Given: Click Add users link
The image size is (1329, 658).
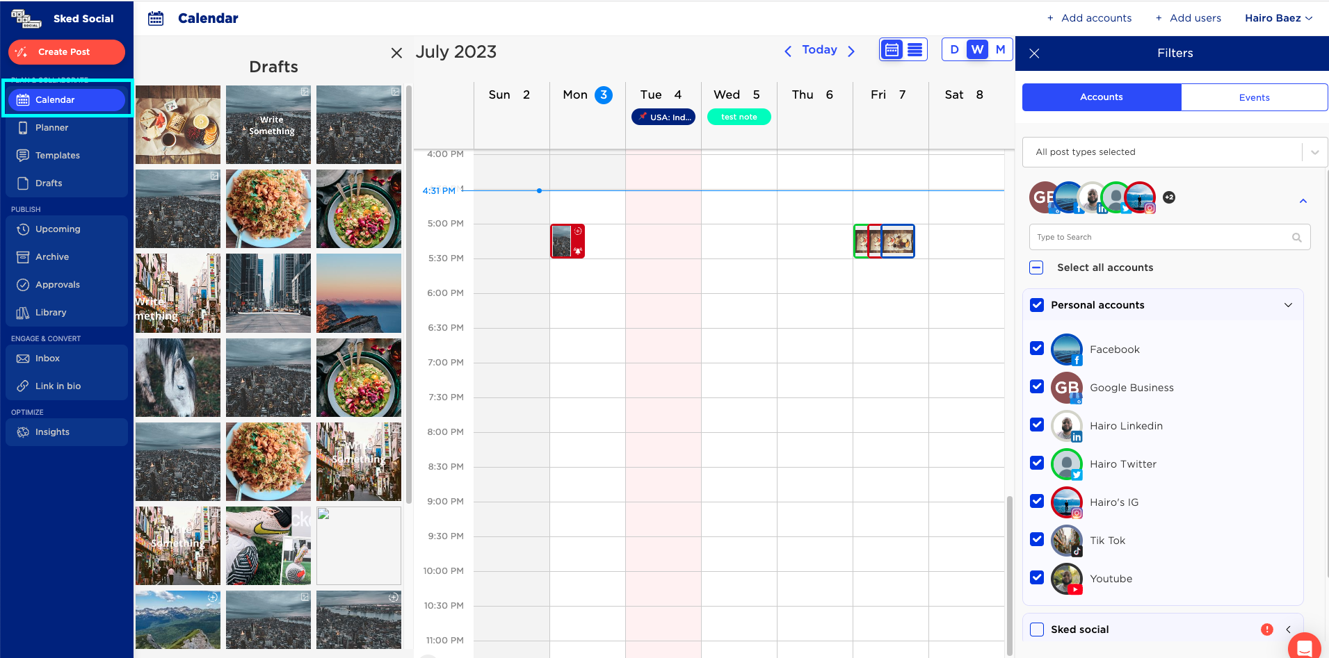Looking at the screenshot, I should click(1188, 18).
